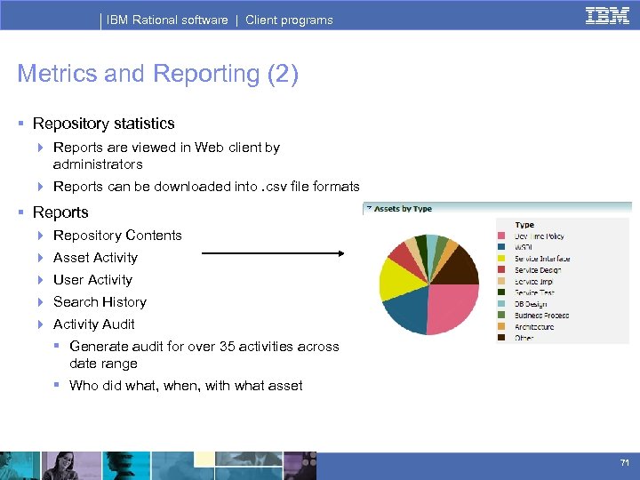Click the Service Design red legend swatch

coord(501,270)
